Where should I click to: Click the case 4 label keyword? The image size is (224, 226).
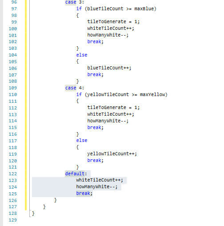tap(71, 88)
